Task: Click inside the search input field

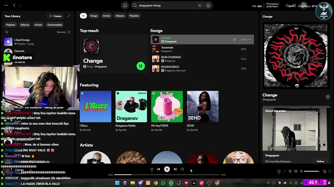Action: (167, 5)
